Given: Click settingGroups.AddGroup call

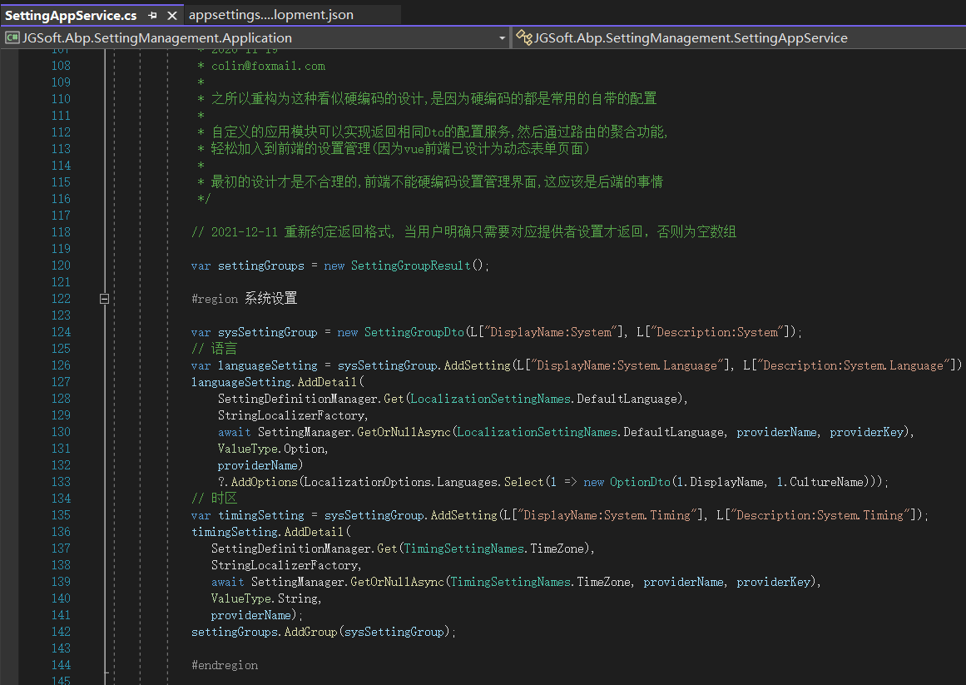Looking at the screenshot, I should coord(265,632).
